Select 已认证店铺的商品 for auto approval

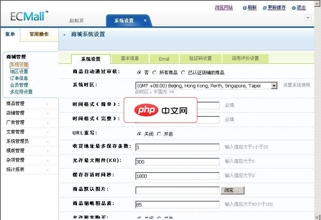pyautogui.click(x=184, y=72)
